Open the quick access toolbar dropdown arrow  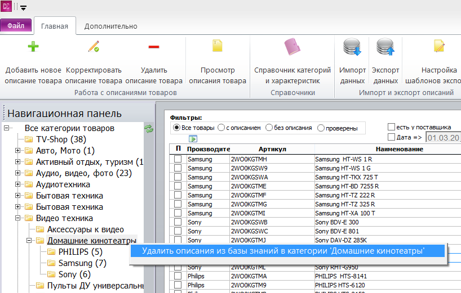24,8
